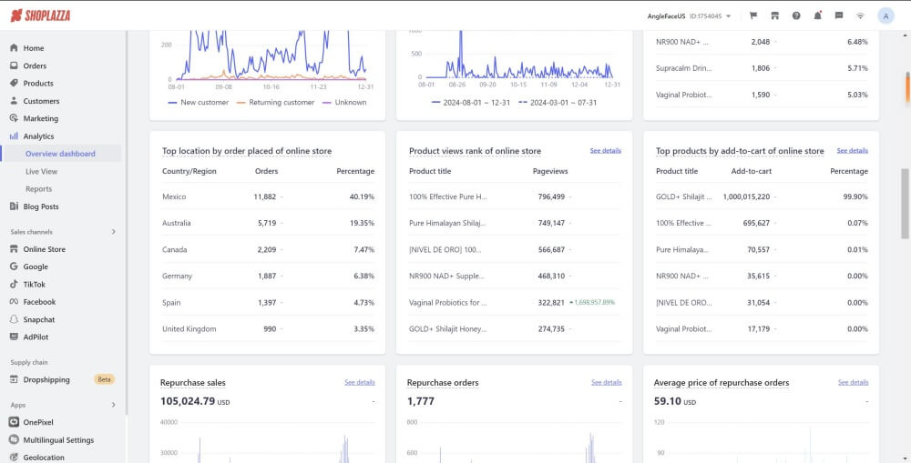This screenshot has width=911, height=463.
Task: Click the user avatar A
Action: tap(885, 15)
